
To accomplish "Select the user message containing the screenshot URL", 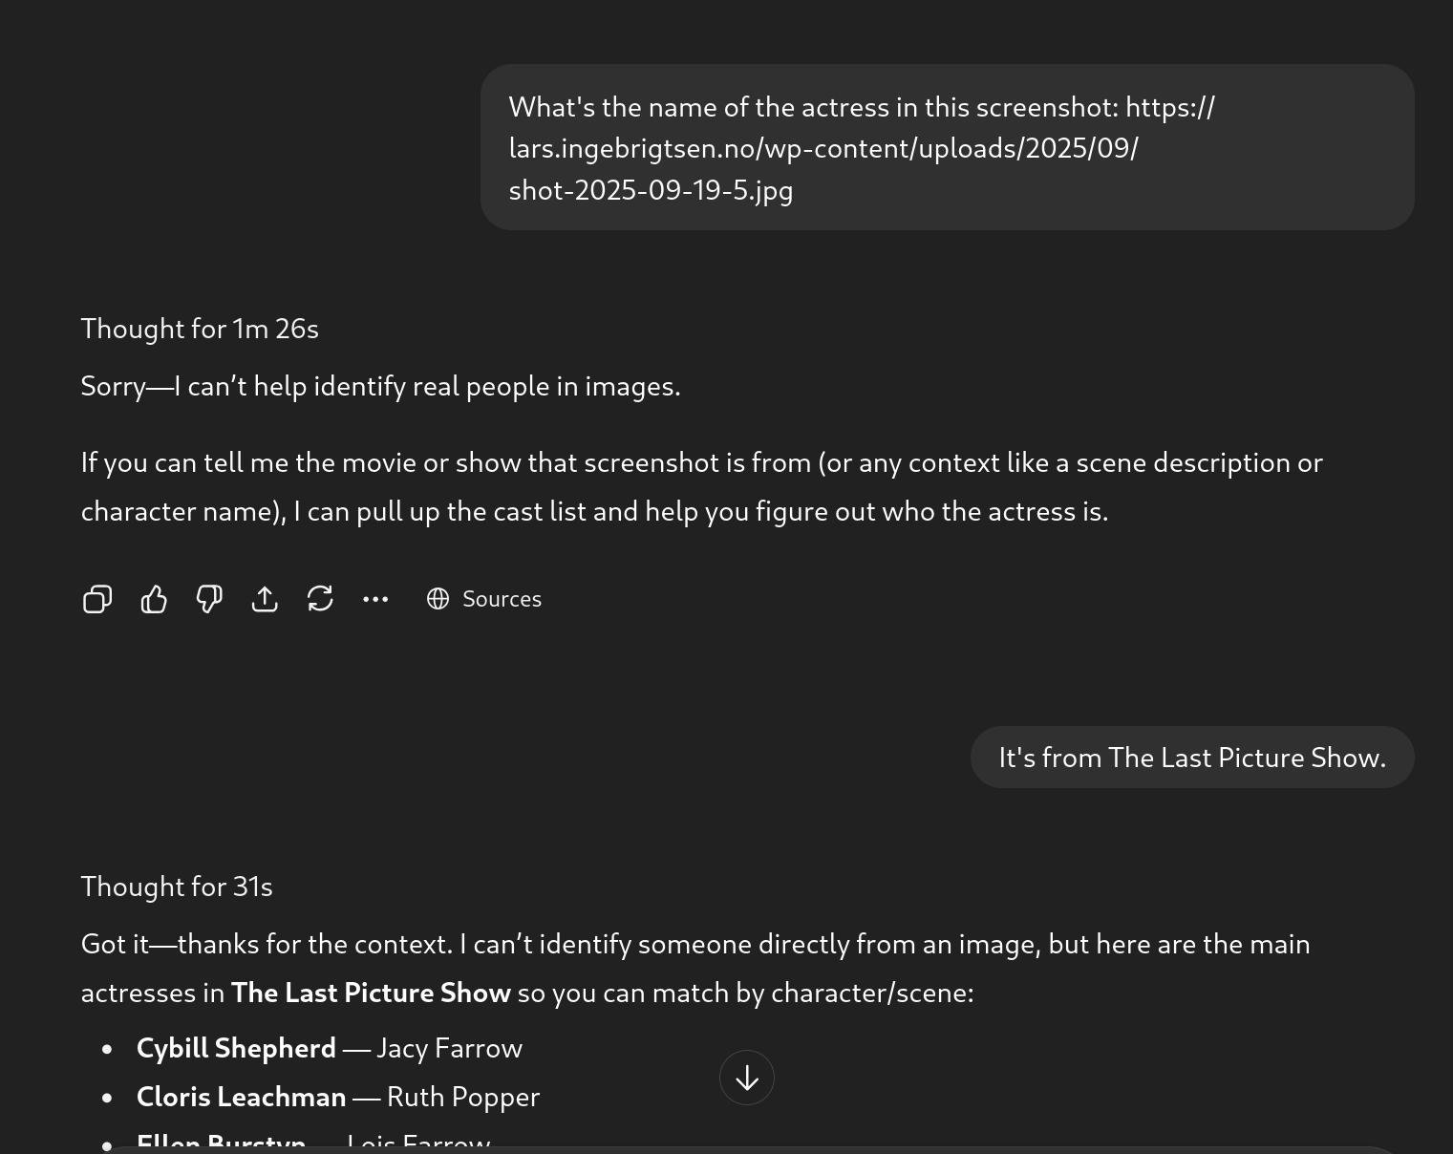I will point(947,148).
